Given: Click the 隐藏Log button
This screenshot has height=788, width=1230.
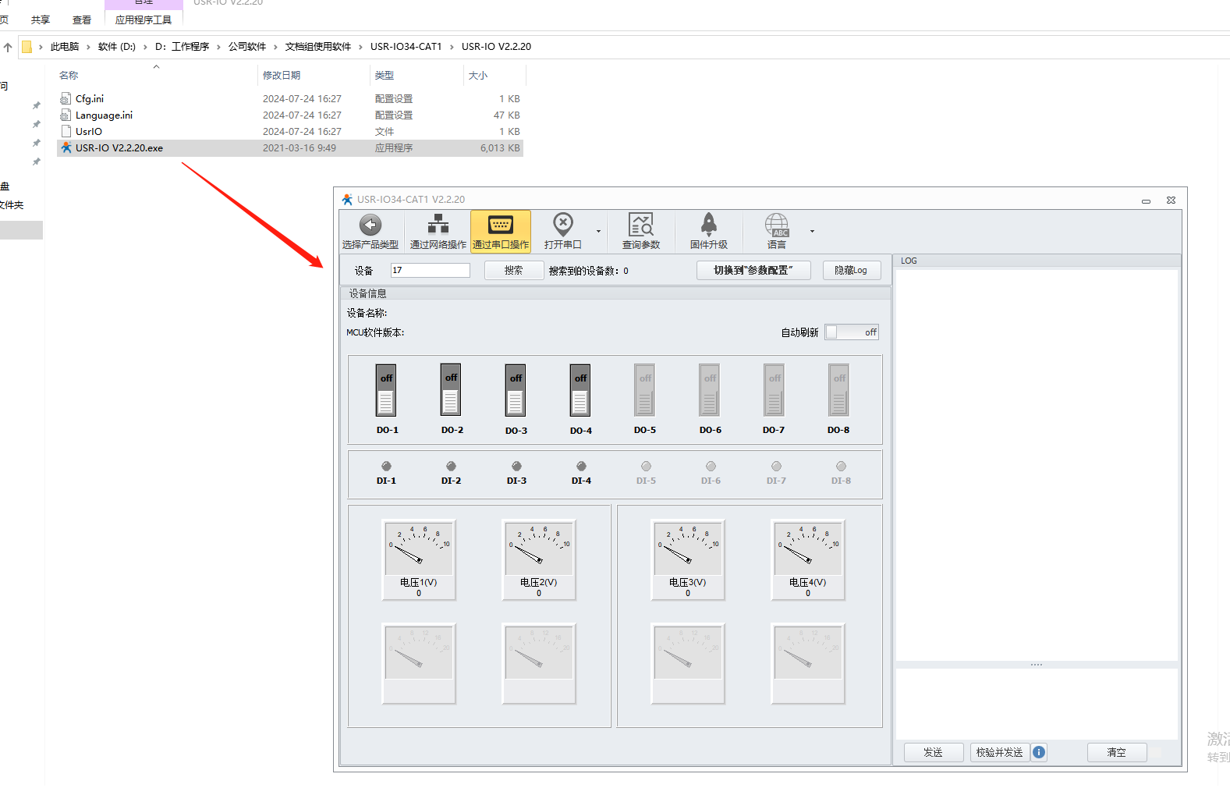Looking at the screenshot, I should [x=851, y=271].
